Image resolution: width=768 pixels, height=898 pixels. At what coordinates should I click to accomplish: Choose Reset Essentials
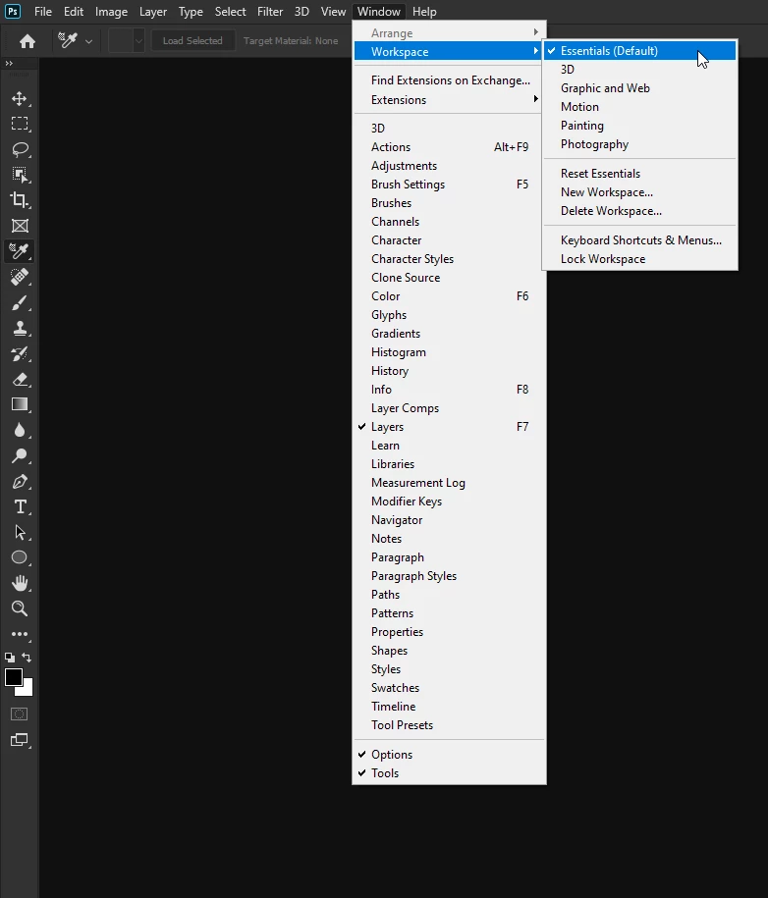(639, 174)
